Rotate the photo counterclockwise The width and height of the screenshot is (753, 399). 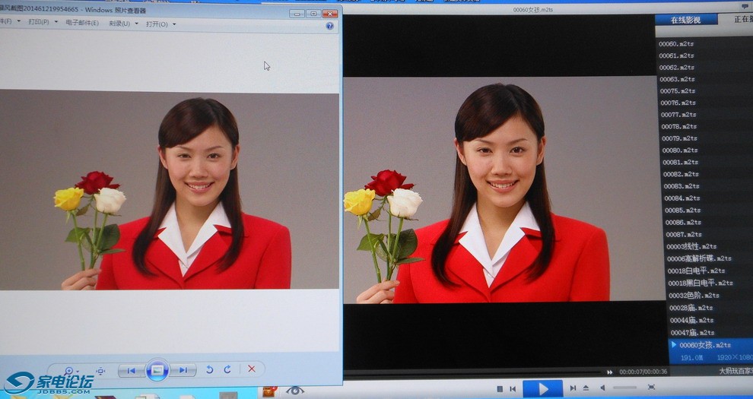tap(209, 370)
